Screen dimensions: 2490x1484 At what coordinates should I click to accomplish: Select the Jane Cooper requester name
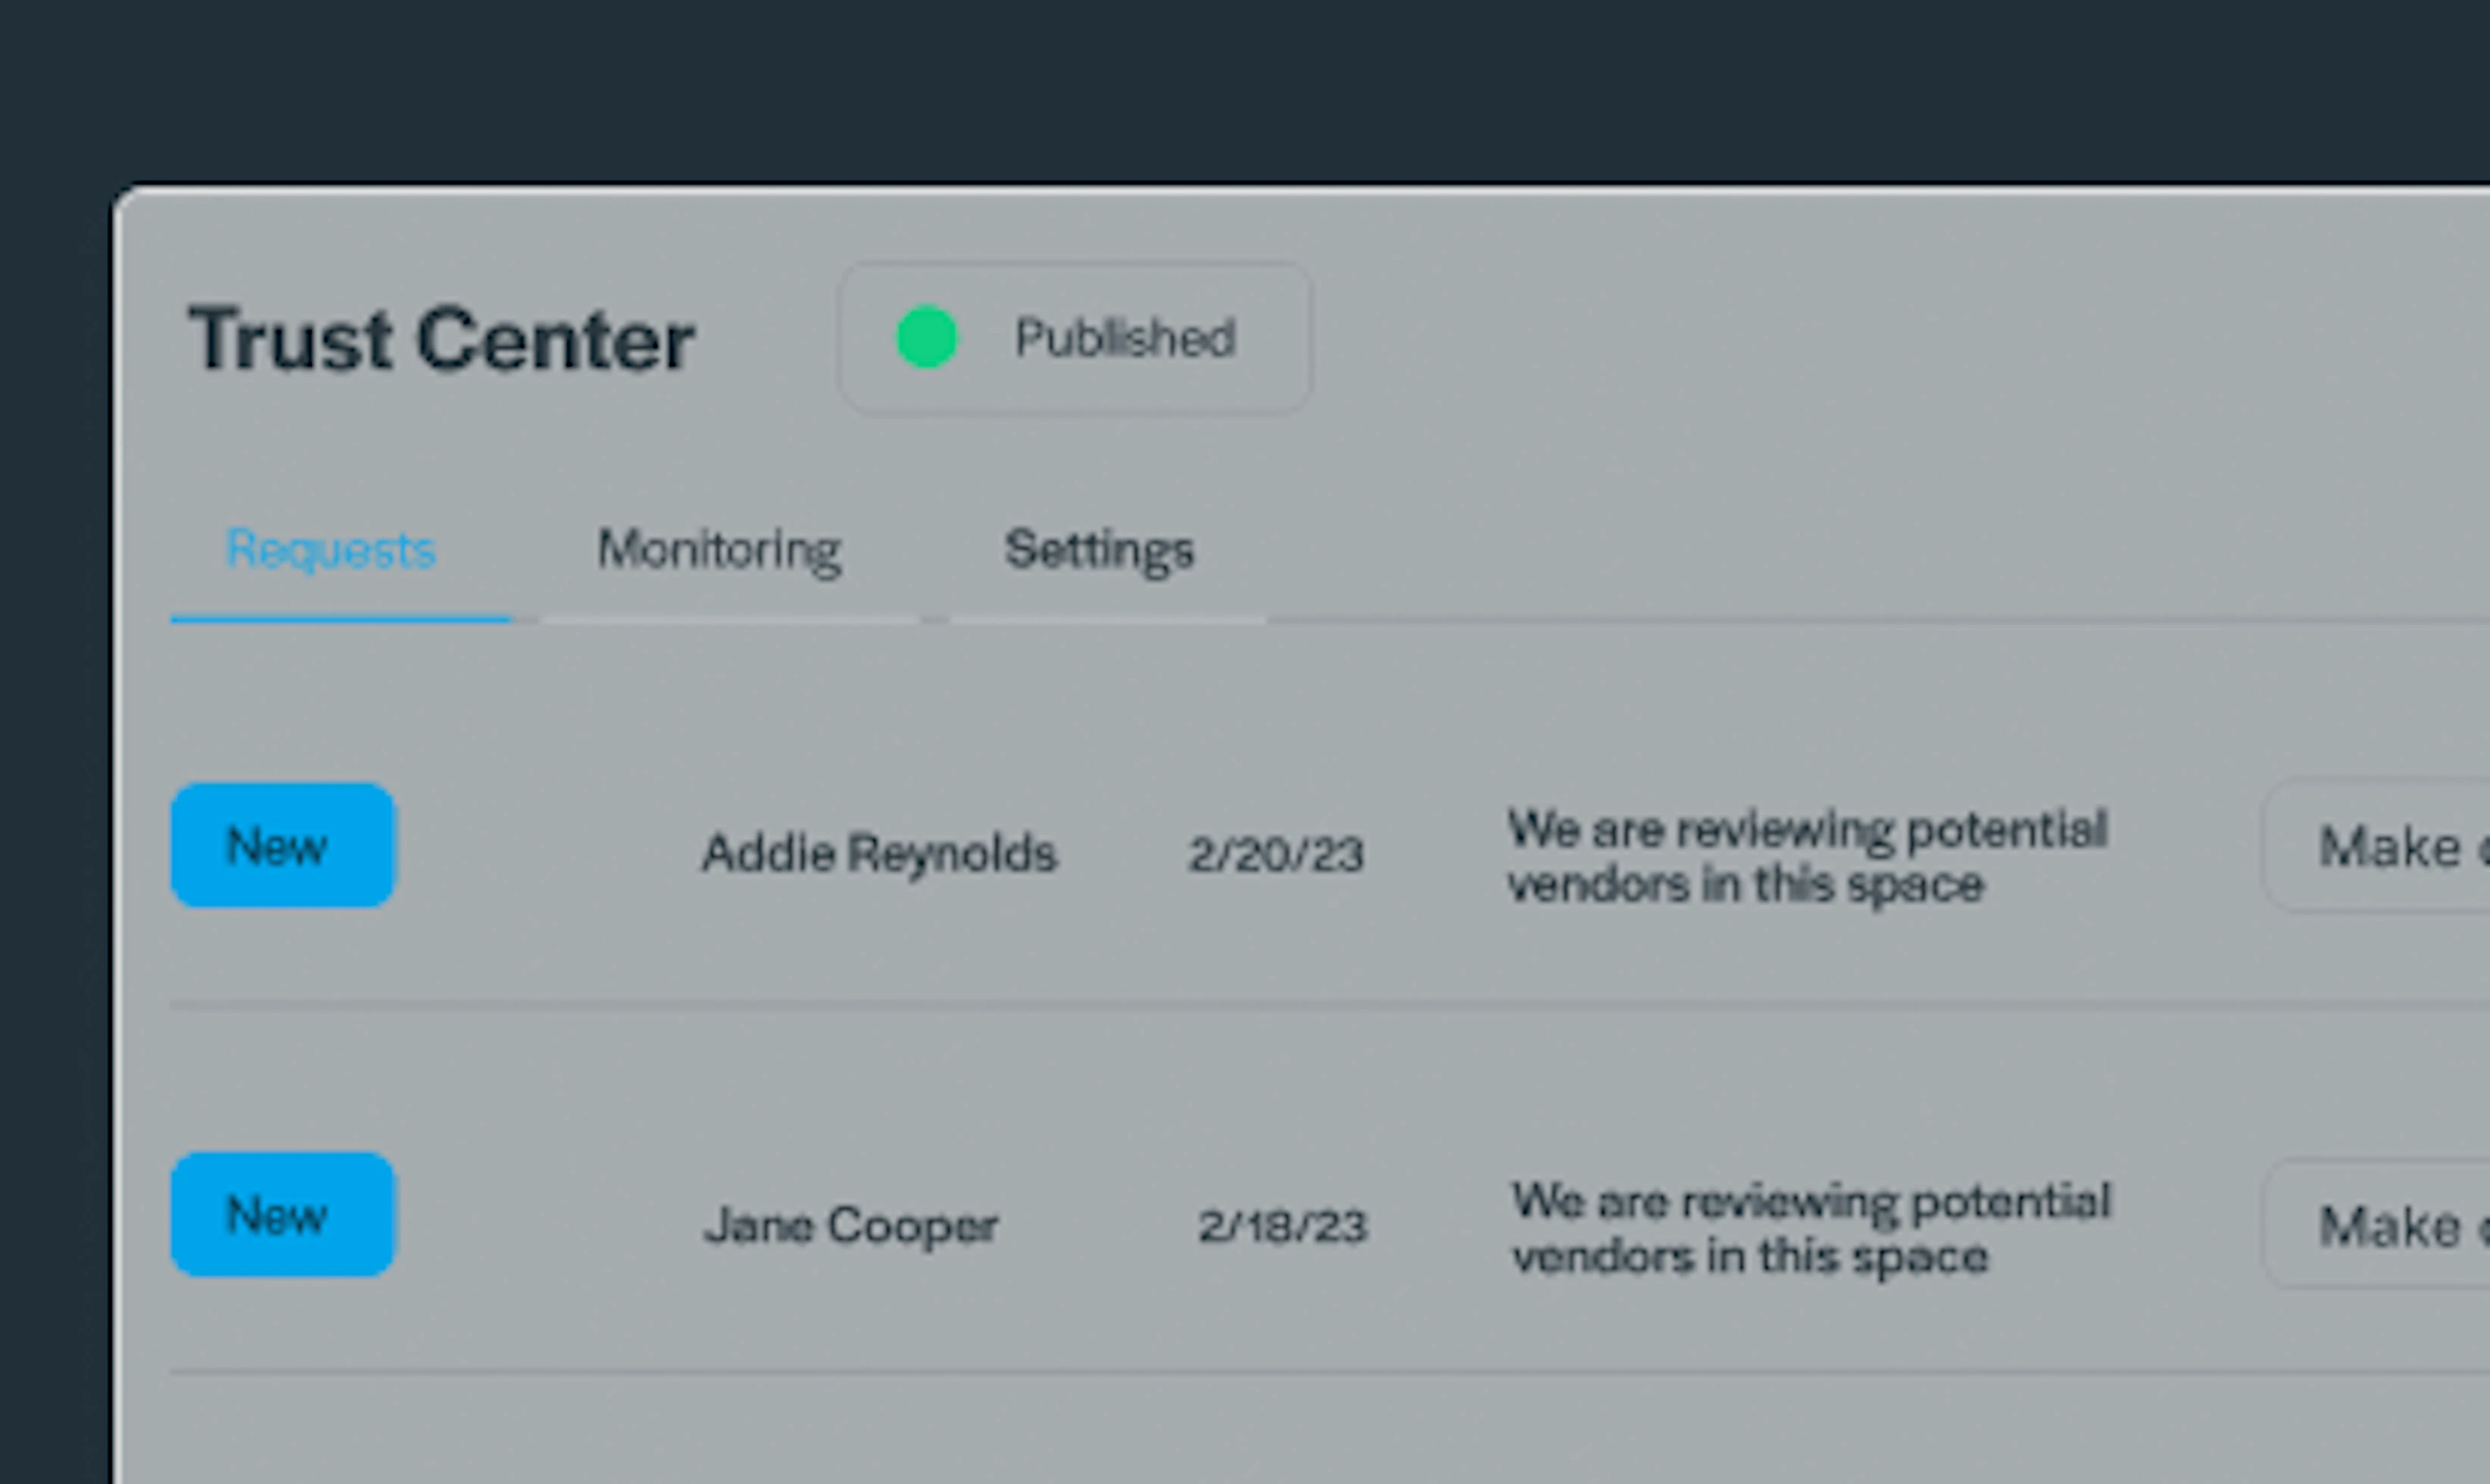850,1225
